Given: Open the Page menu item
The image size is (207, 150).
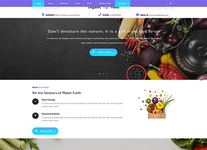Looking at the screenshot, I should [78, 3].
